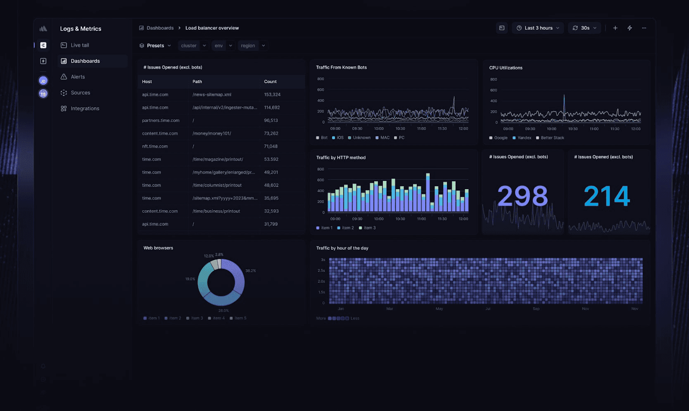The width and height of the screenshot is (689, 411).
Task: Expand the Last 3 hours time range dropdown
Action: 537,28
